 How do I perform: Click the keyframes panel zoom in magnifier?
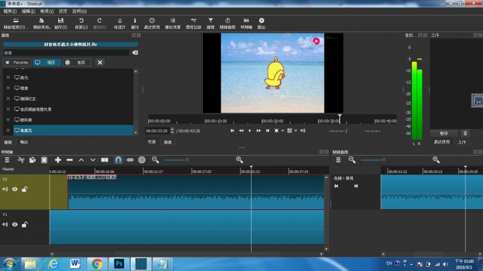pyautogui.click(x=436, y=160)
